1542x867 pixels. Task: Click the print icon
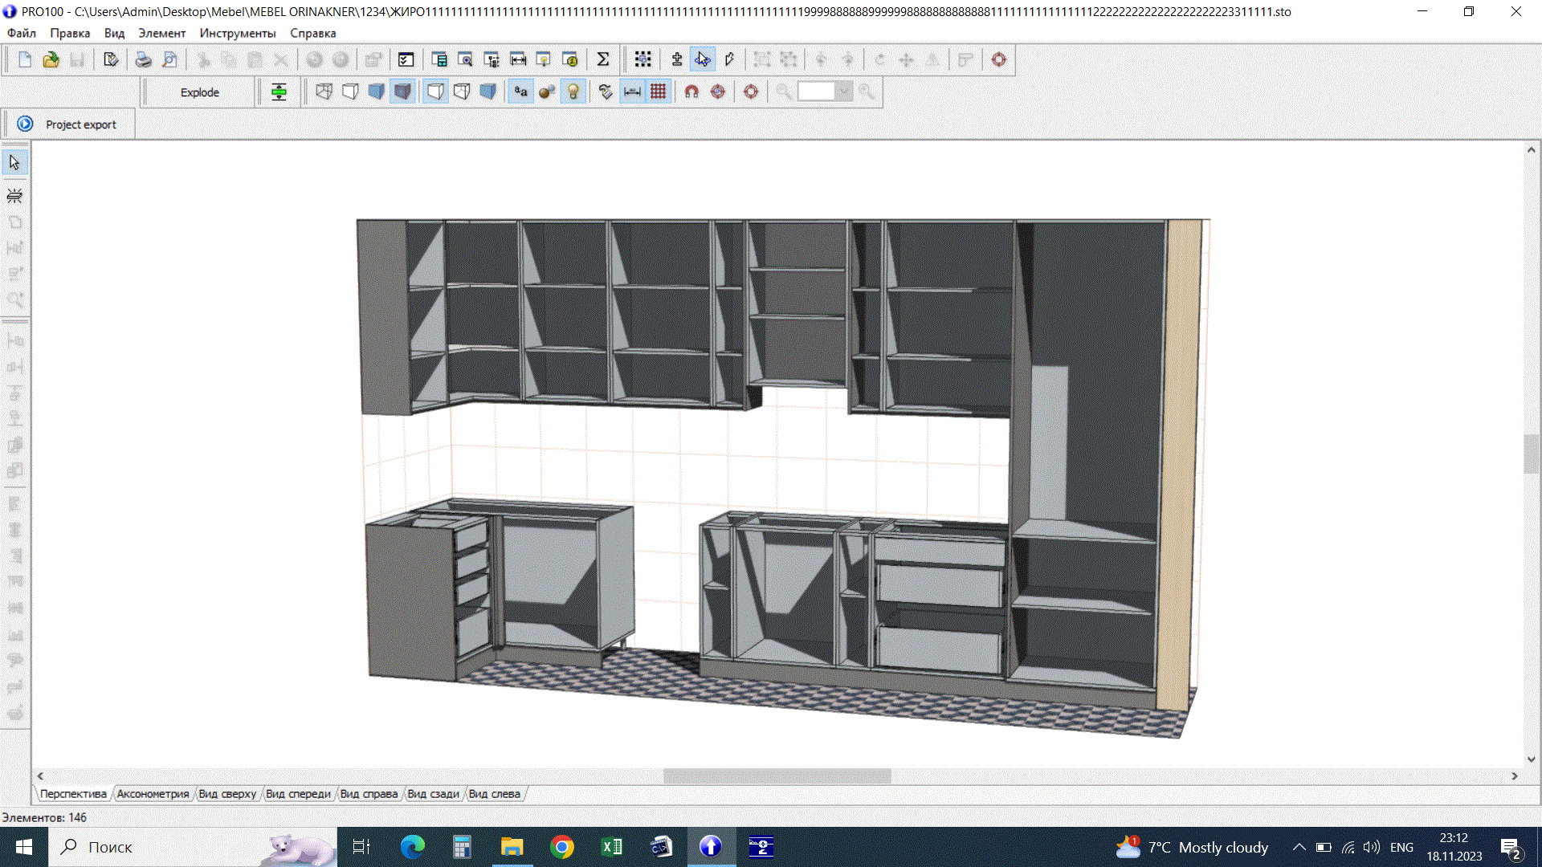tap(143, 59)
